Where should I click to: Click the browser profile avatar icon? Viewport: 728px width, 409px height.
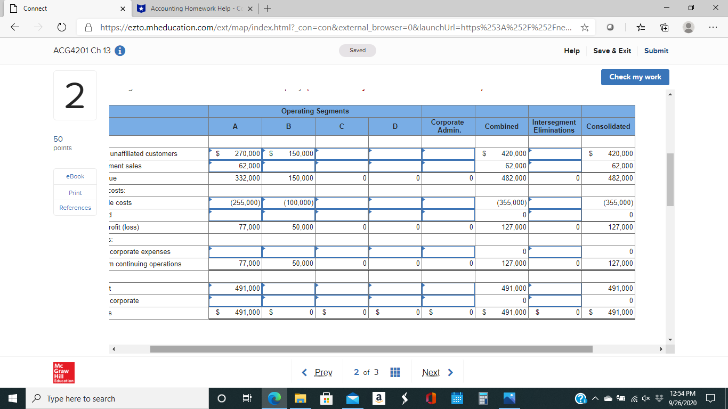pyautogui.click(x=687, y=27)
